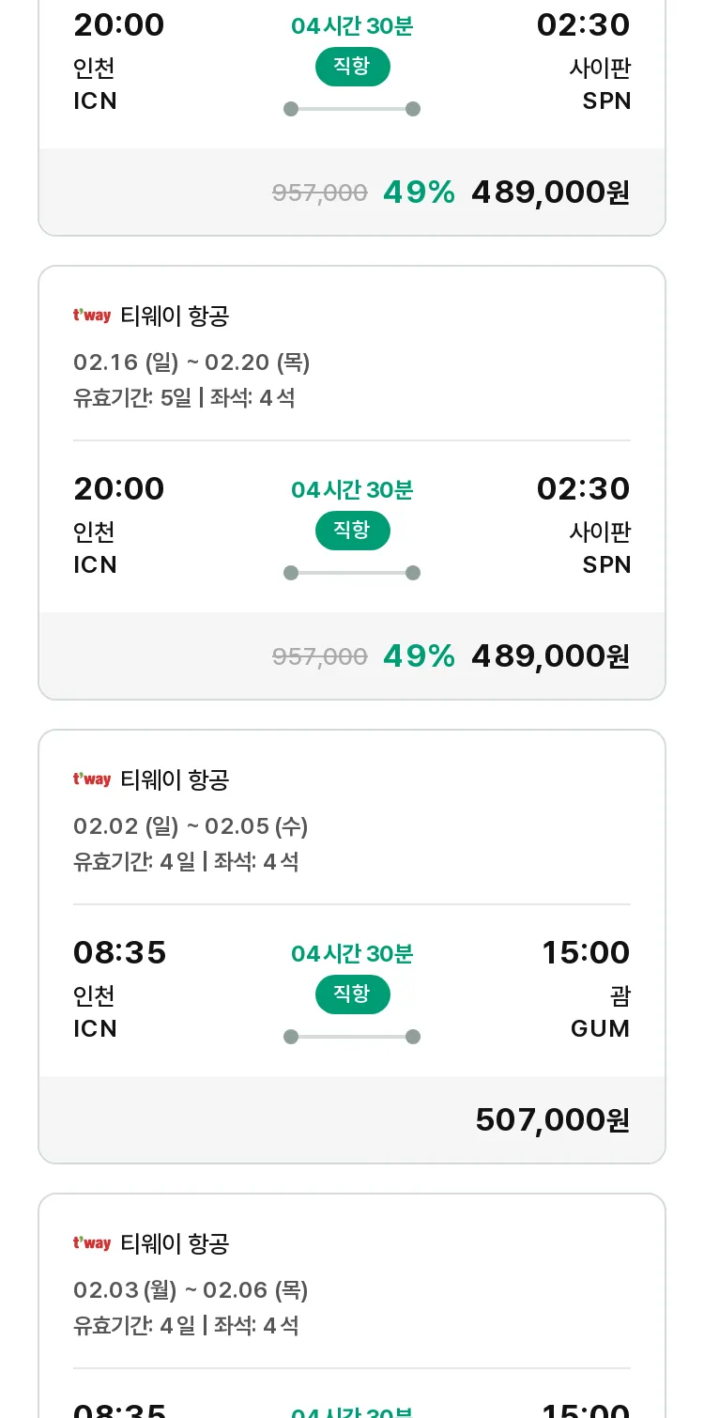Screen dimensions: 704x1418
Task: Tap route line graphic on Guam 02.02 flight
Action: coord(352,1037)
